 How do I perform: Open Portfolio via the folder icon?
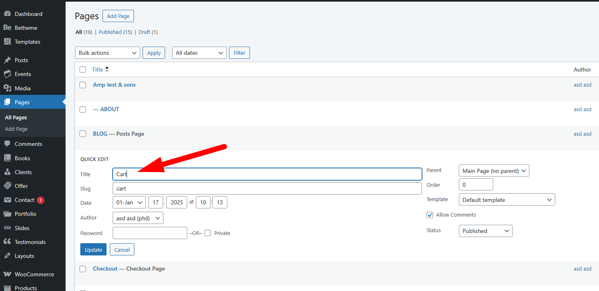(x=7, y=214)
